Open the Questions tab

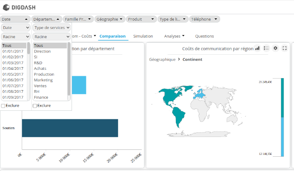point(204,36)
